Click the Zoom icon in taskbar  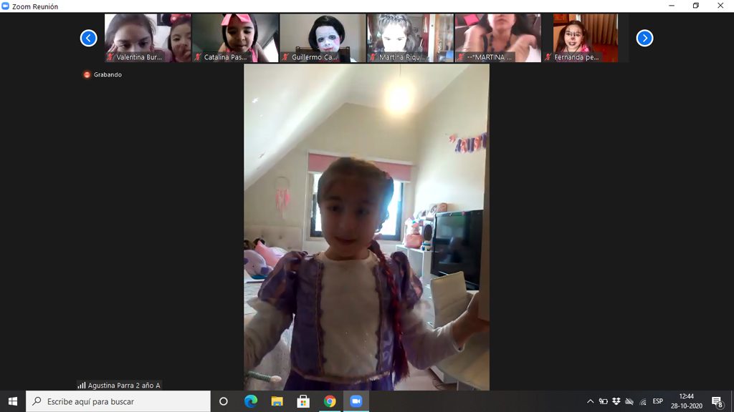tap(356, 401)
